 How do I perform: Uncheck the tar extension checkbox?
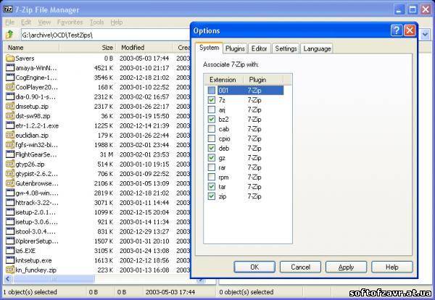point(212,187)
